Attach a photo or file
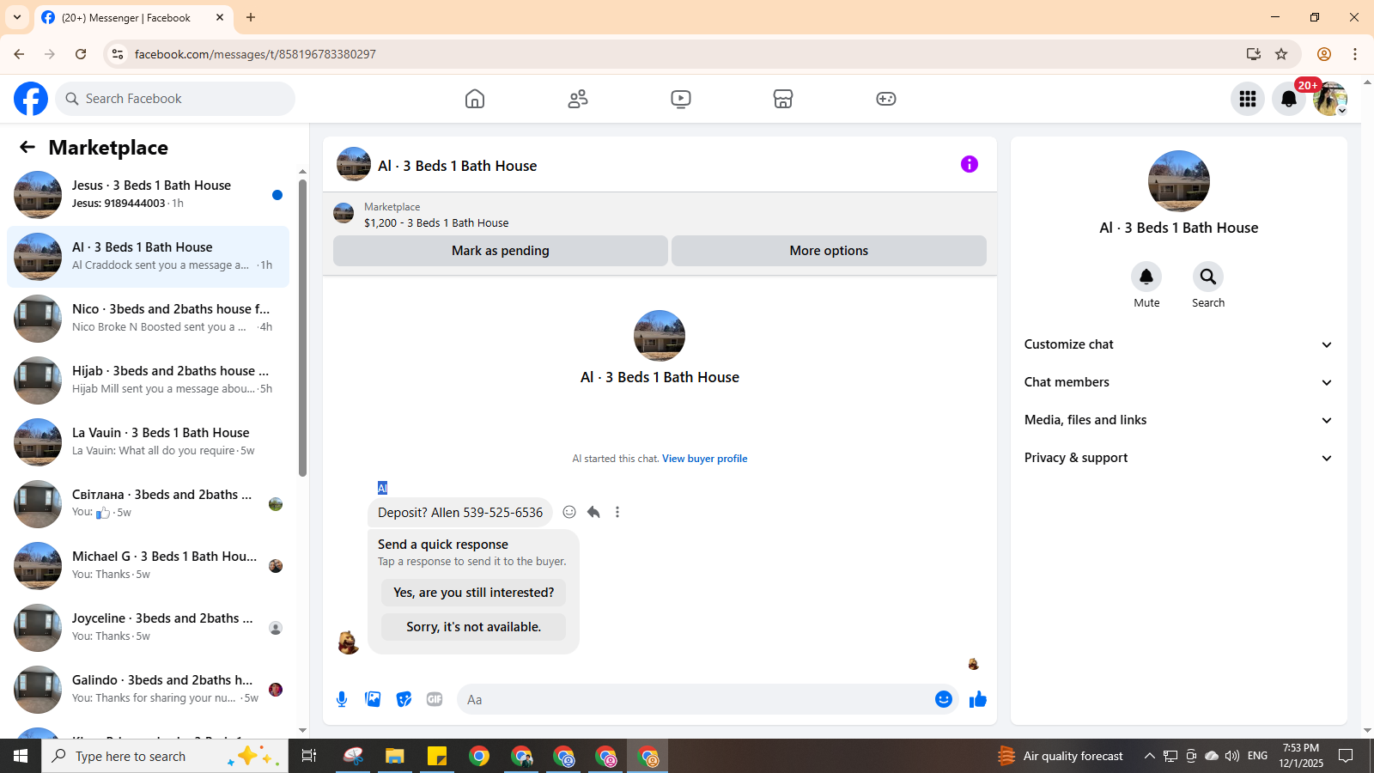The image size is (1374, 773). (373, 699)
